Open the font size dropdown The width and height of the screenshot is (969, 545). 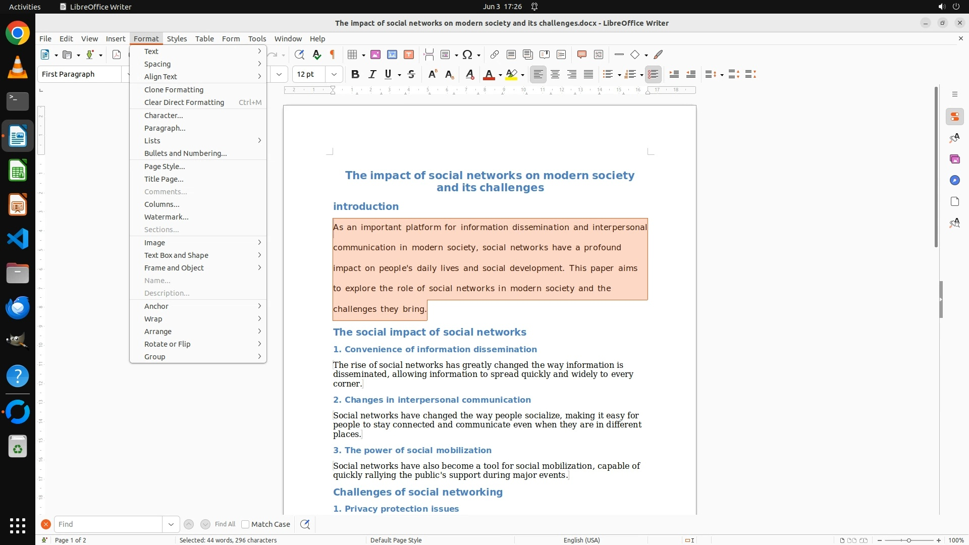click(x=334, y=75)
